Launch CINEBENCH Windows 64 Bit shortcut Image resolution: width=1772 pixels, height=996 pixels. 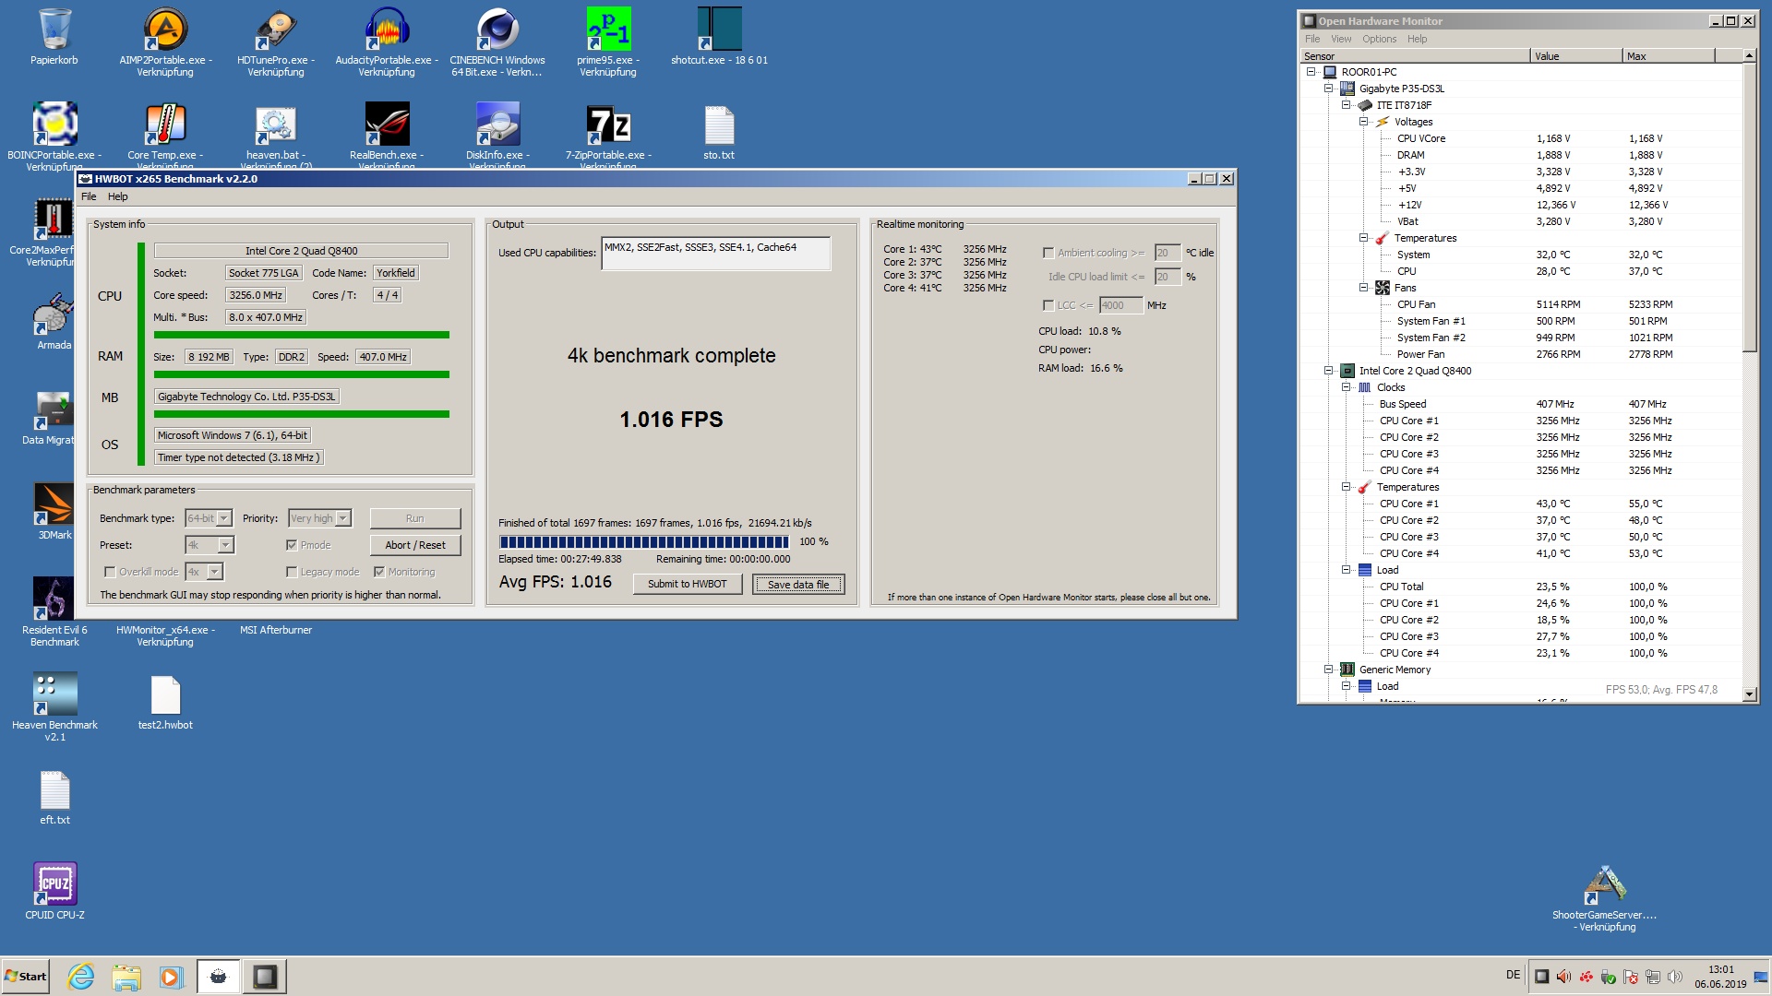click(497, 30)
